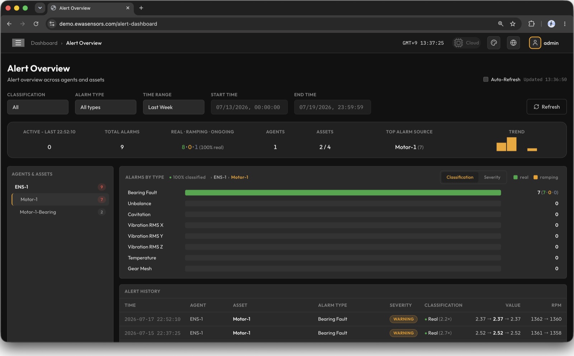The image size is (574, 356).
Task: Click the Start Time field
Action: (249, 107)
